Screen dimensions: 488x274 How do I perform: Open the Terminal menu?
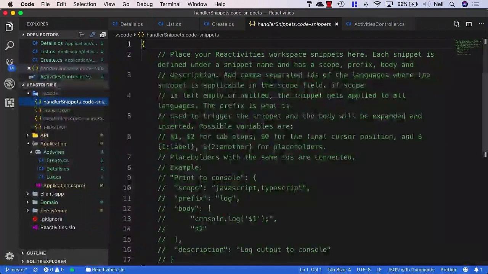(170, 4)
